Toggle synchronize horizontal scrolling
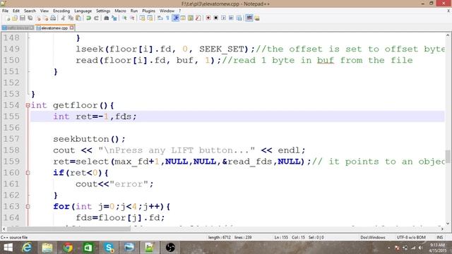Screen dimensions: 452x254 [150, 18]
